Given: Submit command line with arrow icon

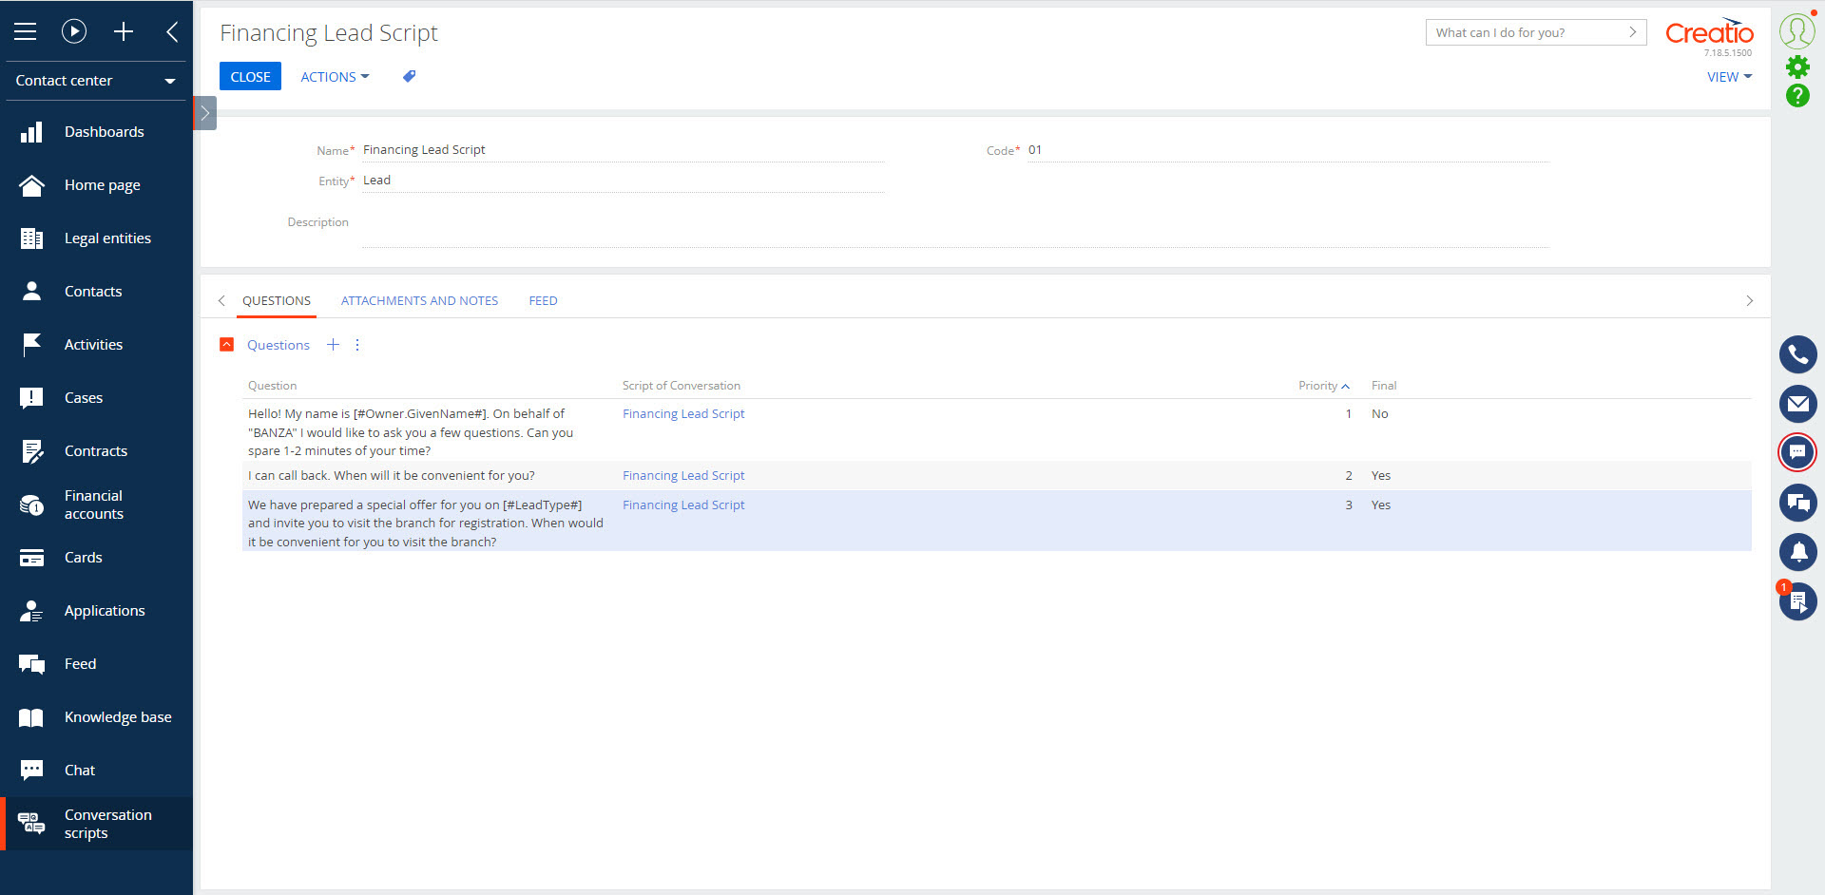Looking at the screenshot, I should point(1633,32).
